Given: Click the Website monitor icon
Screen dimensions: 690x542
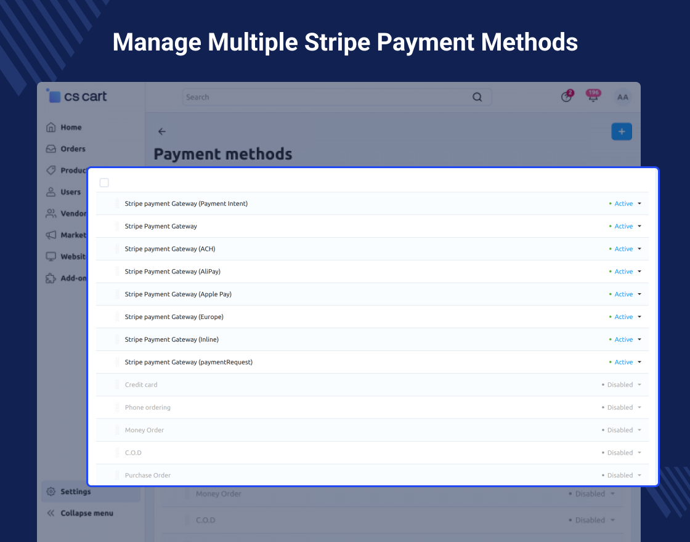Looking at the screenshot, I should 51,256.
